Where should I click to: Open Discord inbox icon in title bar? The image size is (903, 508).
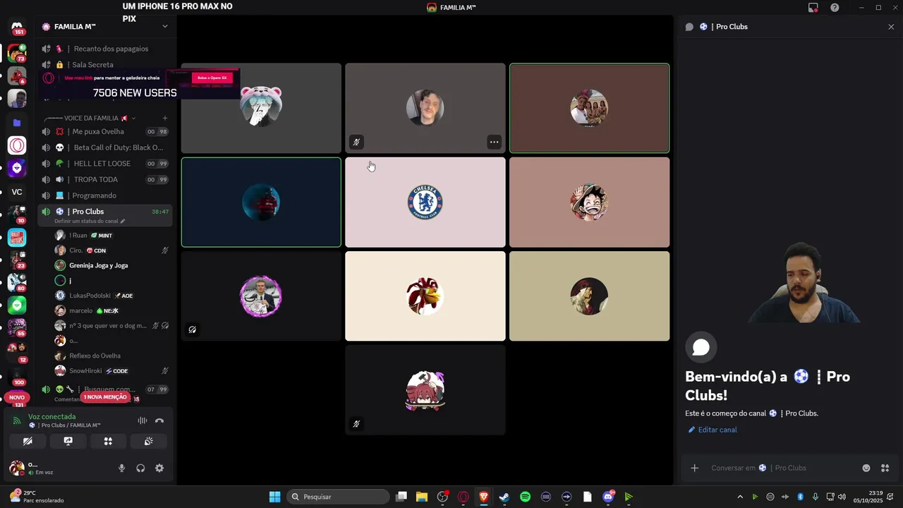pyautogui.click(x=813, y=8)
